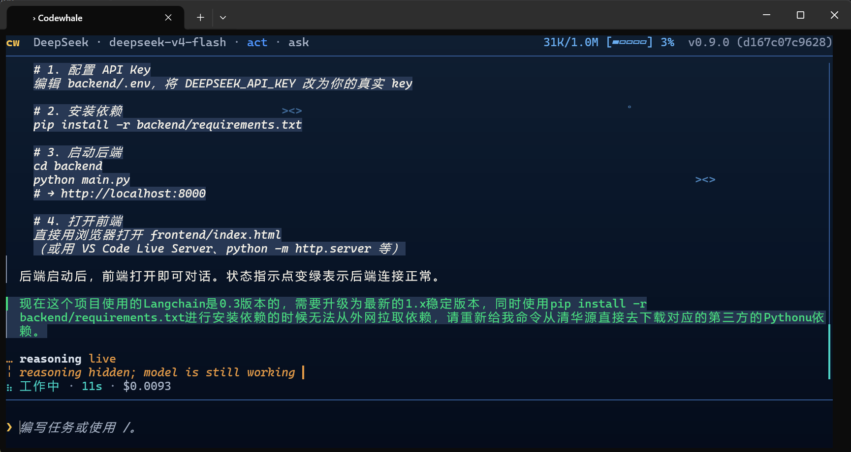Close the Codewhale terminal tab
Screen dimensions: 851x452
[168, 18]
